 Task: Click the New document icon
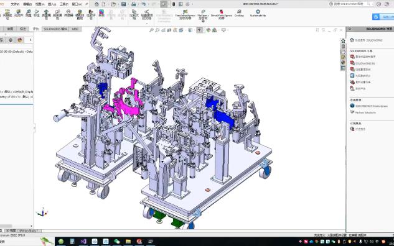[103, 4]
